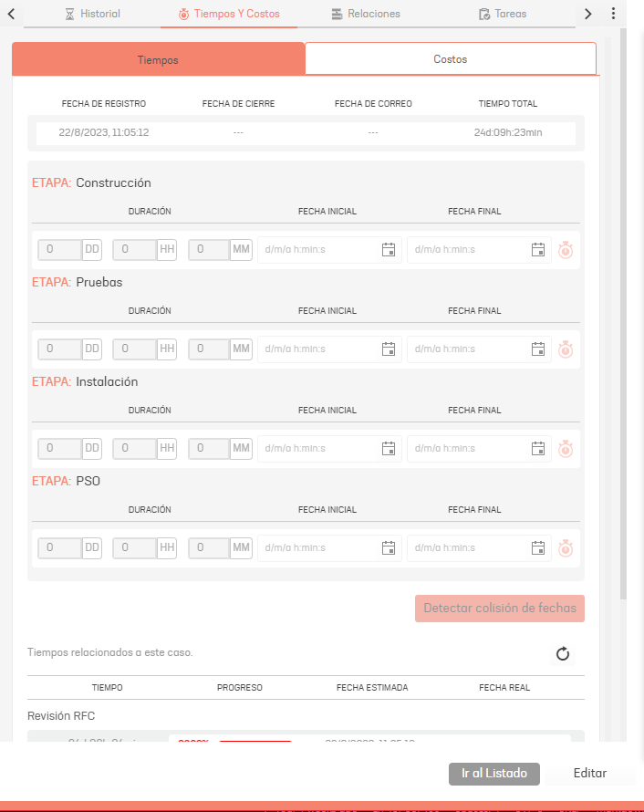Click Instalación days (DD) duration field
The width and height of the screenshot is (644, 812).
click(x=60, y=449)
